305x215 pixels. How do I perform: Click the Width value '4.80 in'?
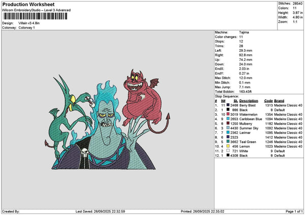[297, 17]
